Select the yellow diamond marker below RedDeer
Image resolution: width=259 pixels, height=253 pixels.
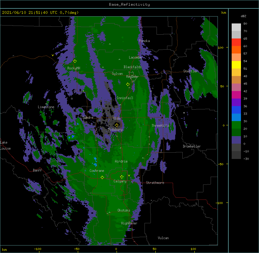tap(128, 84)
